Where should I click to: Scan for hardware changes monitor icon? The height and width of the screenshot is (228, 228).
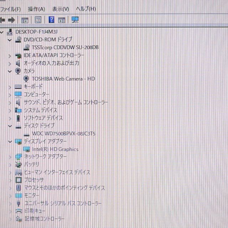coord(75,20)
